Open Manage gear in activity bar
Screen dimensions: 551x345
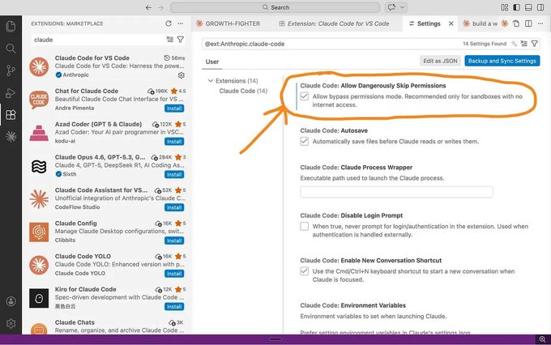click(x=11, y=323)
